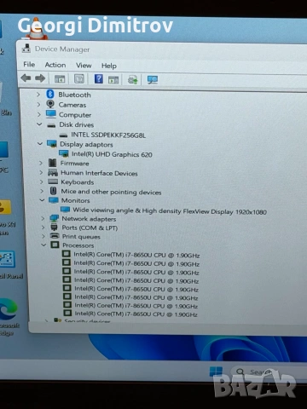Open the Action menu

click(x=55, y=65)
